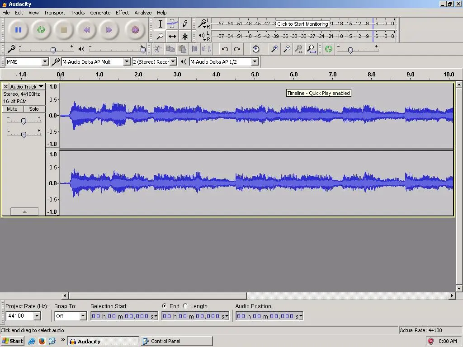Click the Windows Start button
This screenshot has height=347, width=463.
[12, 341]
